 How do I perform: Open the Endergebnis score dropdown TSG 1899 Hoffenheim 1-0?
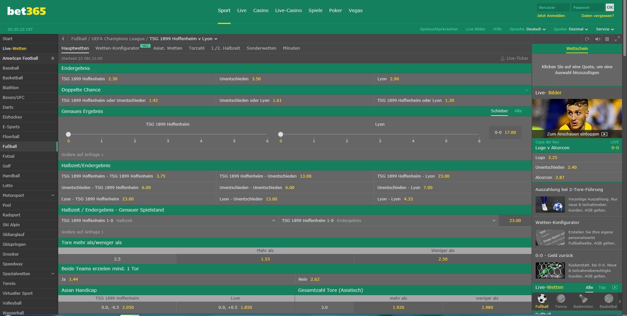coord(389,221)
